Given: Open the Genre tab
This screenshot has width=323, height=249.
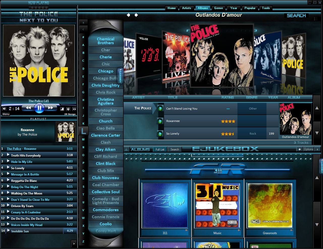Looking at the screenshot, I should point(218,8).
